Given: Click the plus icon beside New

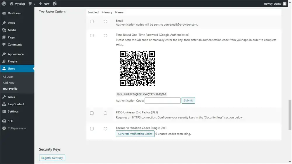Looking at the screenshot, I should click(40, 4).
